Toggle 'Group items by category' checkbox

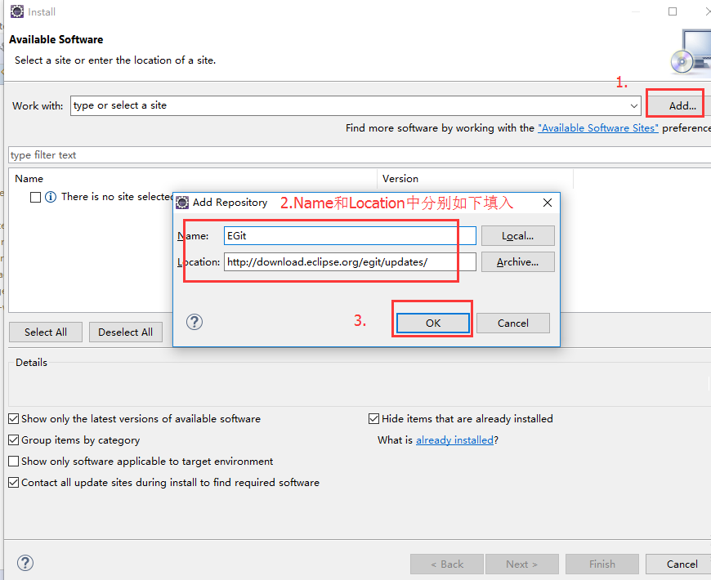click(14, 440)
